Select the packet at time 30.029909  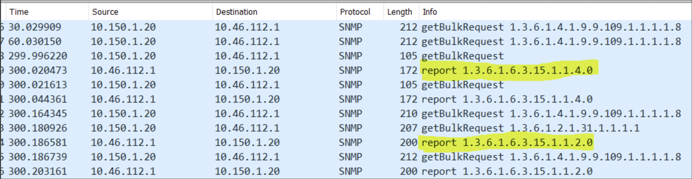coord(35,27)
